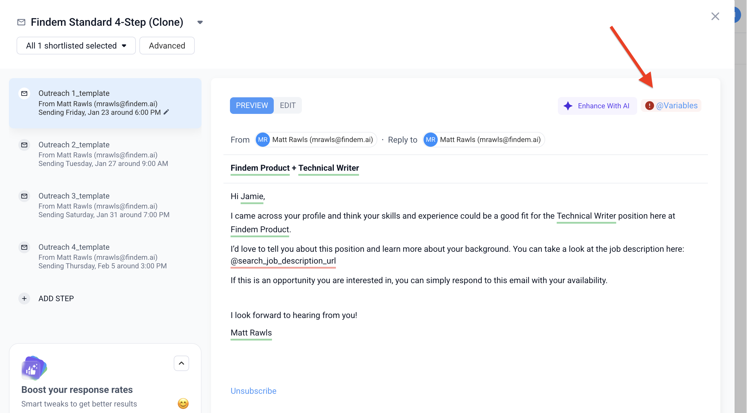This screenshot has height=413, width=747.
Task: Click the red warning icon beside @Variables
Action: coord(649,106)
